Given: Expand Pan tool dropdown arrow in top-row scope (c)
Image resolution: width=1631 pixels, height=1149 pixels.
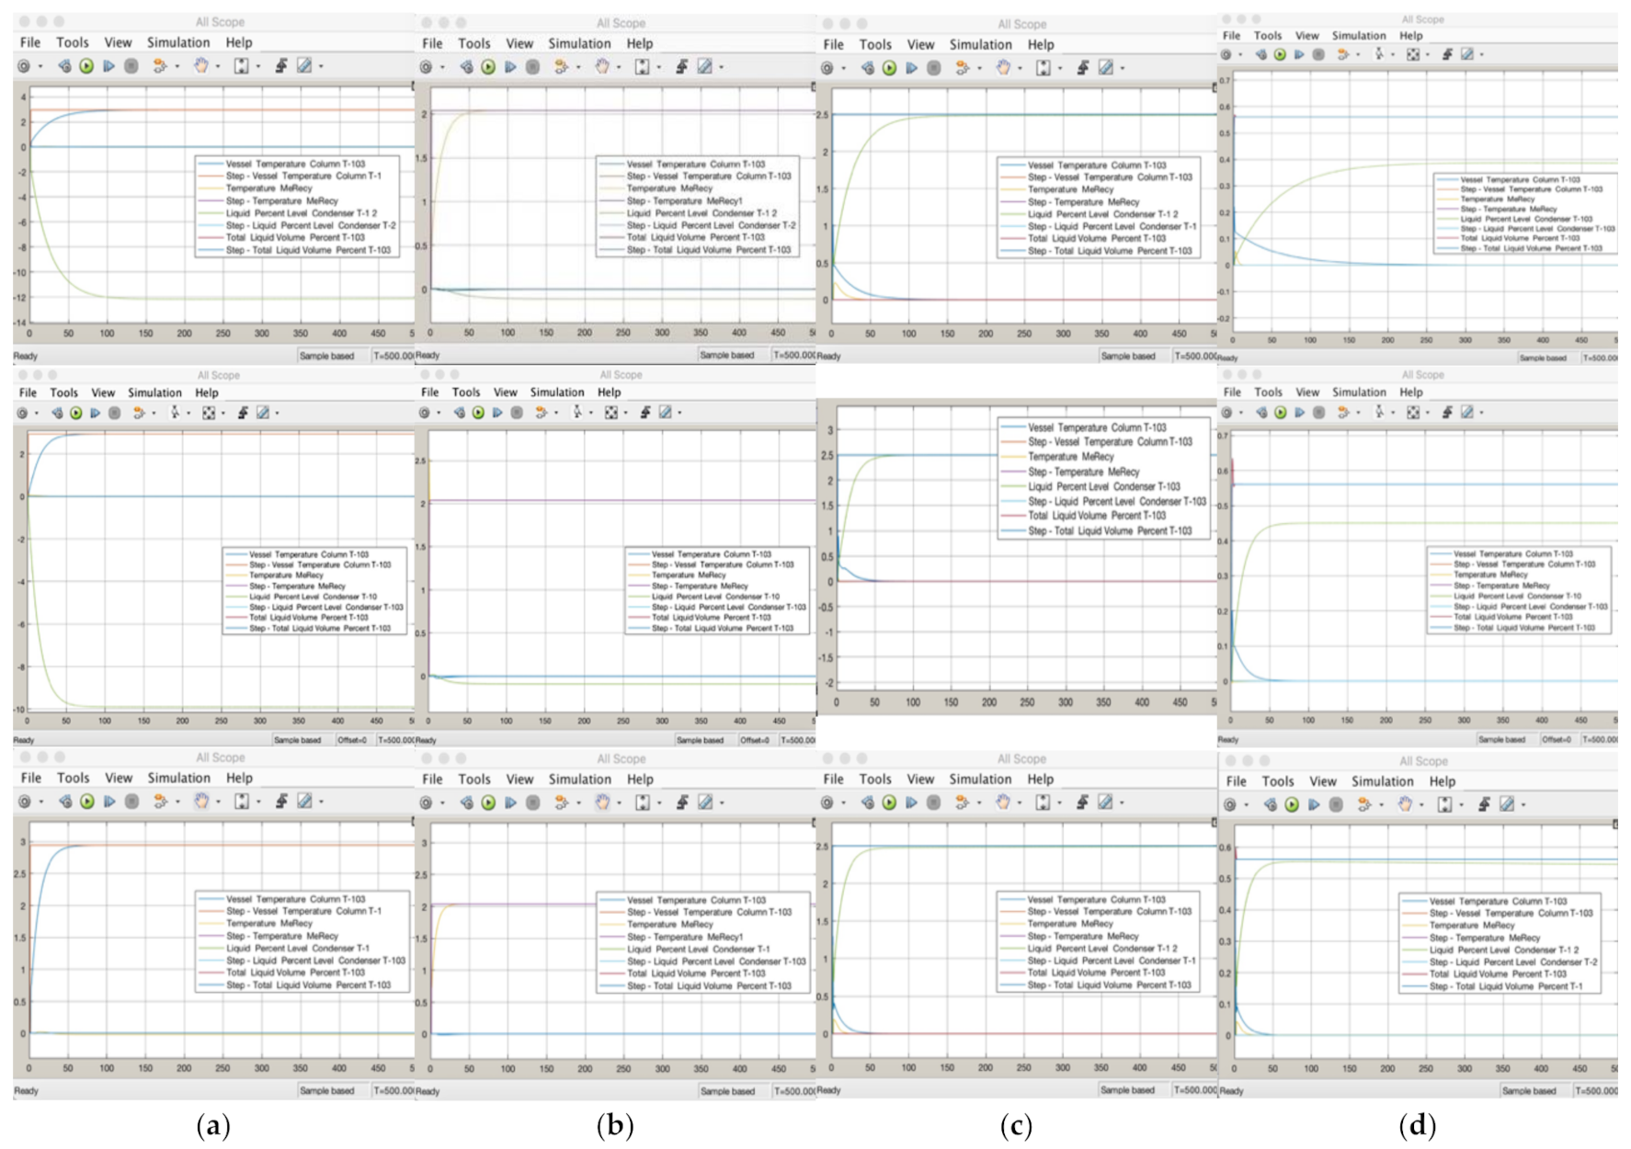Looking at the screenshot, I should 1020,68.
